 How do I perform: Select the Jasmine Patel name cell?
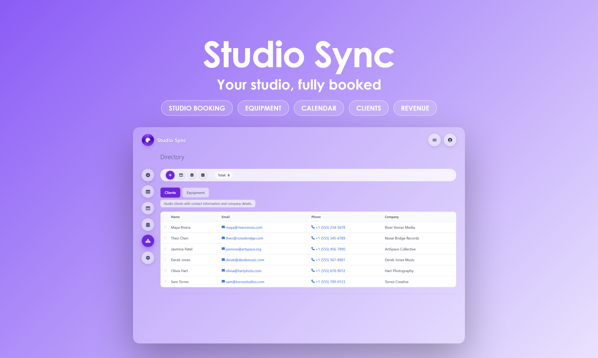(x=182, y=249)
